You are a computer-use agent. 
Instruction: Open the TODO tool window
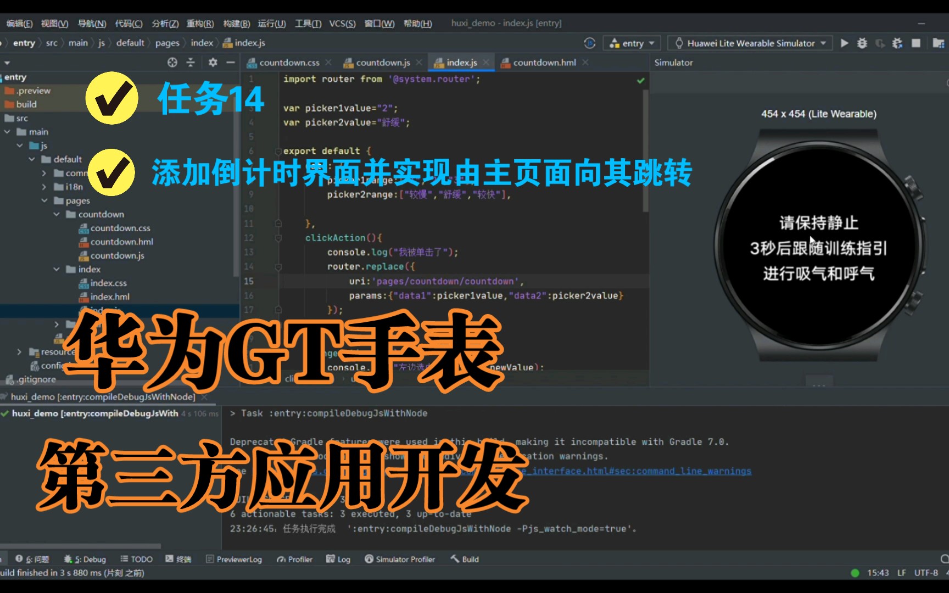[136, 559]
